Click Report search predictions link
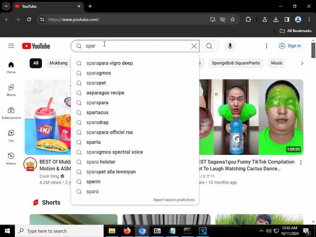Image resolution: width=316 pixels, height=237 pixels. point(174,200)
